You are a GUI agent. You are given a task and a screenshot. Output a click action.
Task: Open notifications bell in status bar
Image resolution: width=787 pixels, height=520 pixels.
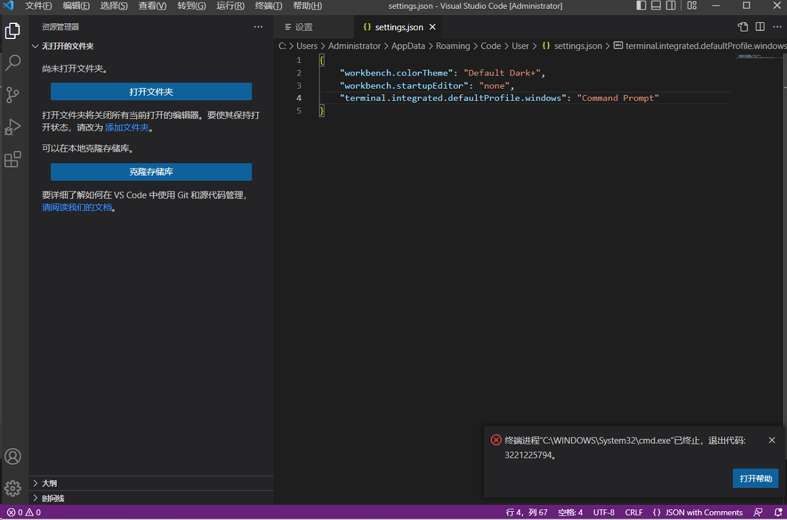tap(778, 512)
